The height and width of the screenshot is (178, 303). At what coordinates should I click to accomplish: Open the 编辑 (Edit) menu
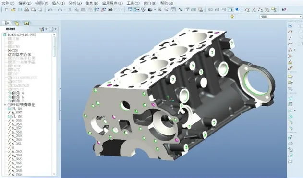(x=25, y=3)
